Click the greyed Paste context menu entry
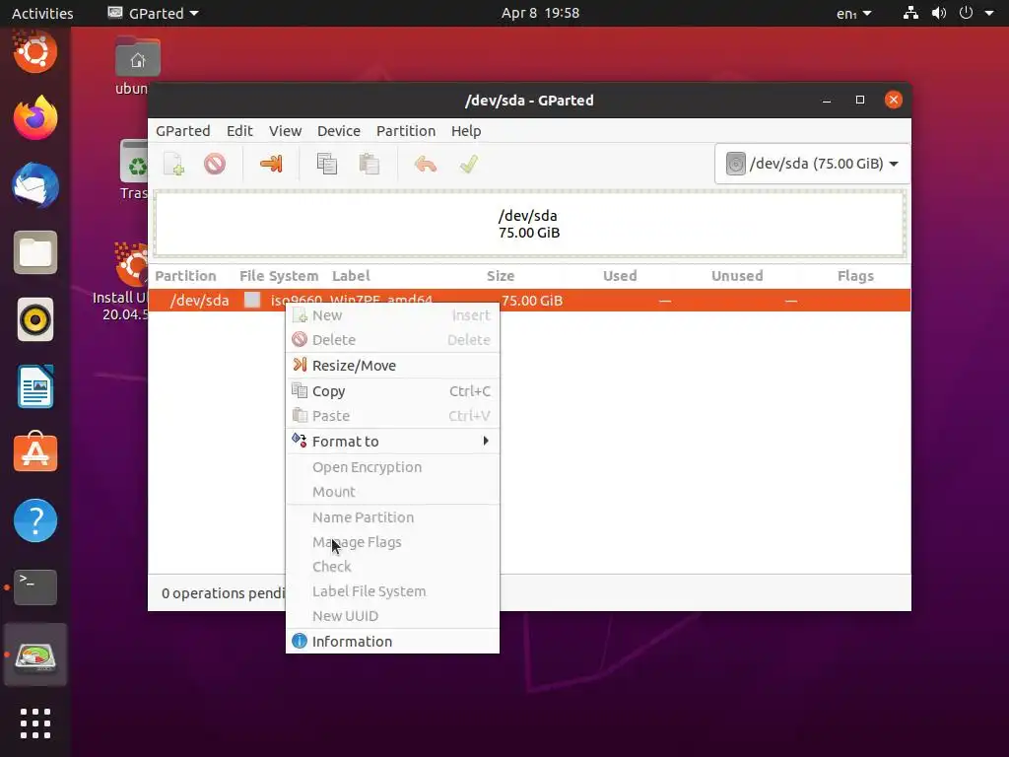The height and width of the screenshot is (757, 1009). [x=392, y=416]
